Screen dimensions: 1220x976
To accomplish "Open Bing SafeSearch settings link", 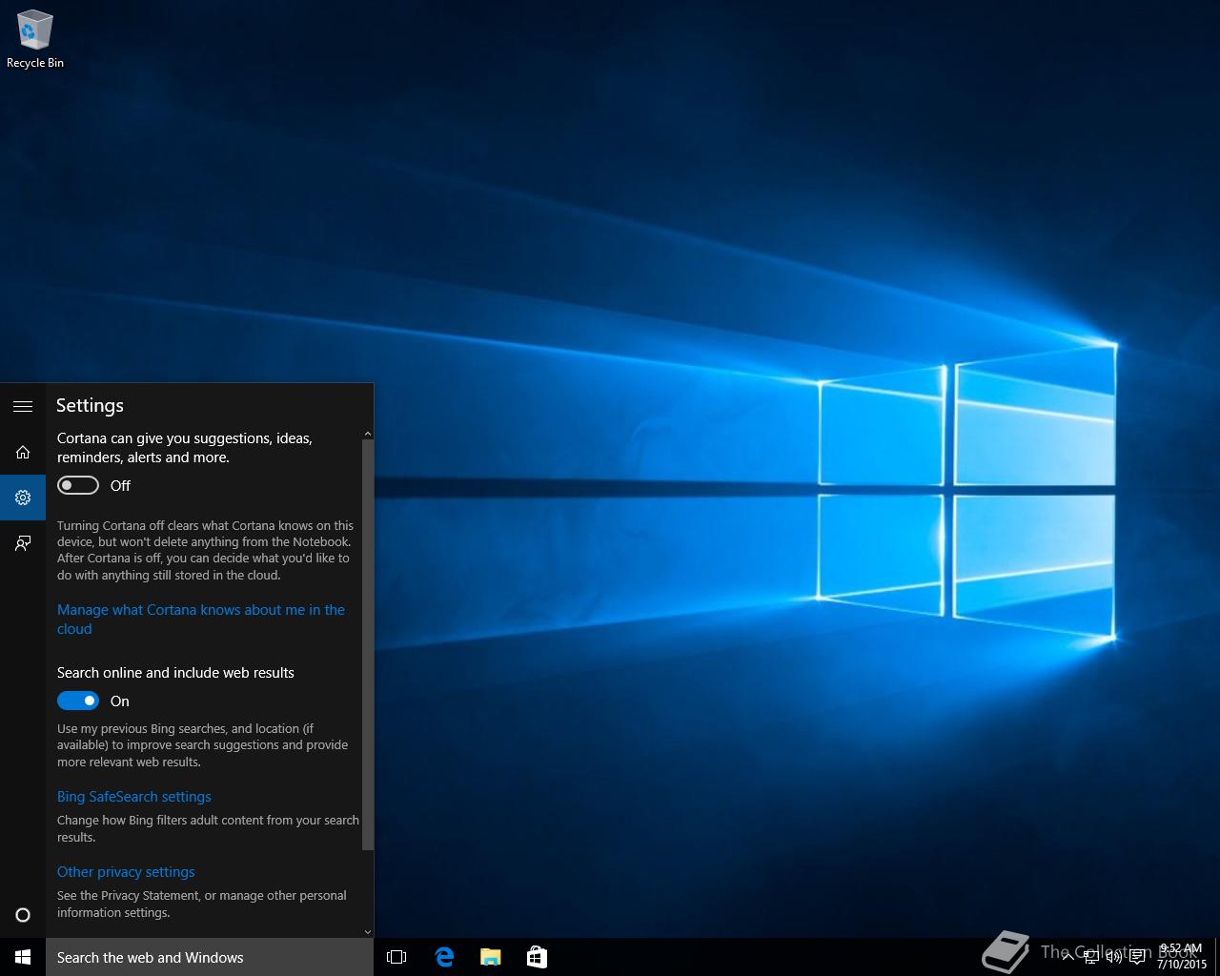I will coord(134,797).
